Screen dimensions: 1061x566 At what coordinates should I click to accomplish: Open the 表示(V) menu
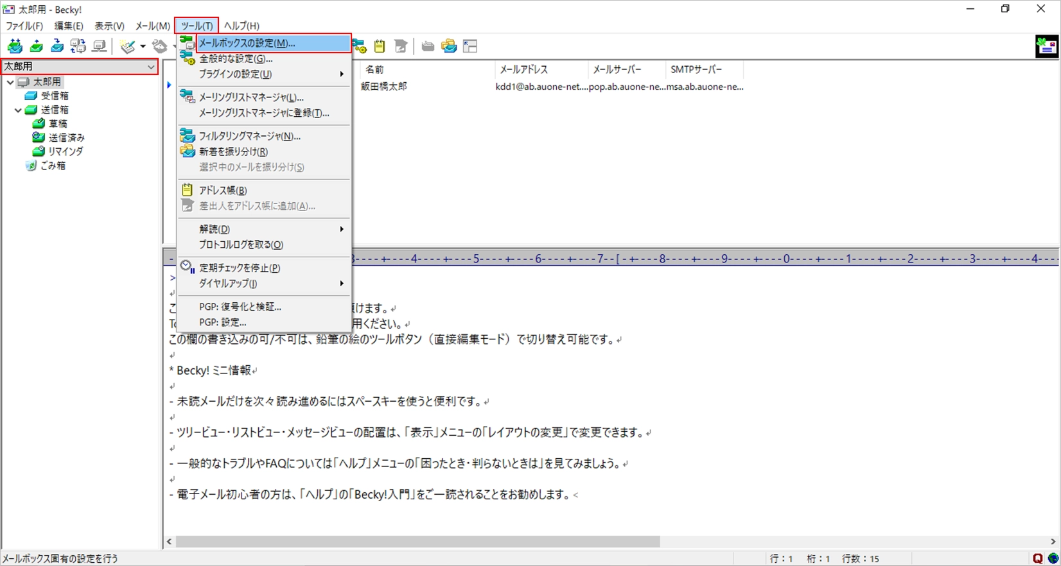[109, 26]
